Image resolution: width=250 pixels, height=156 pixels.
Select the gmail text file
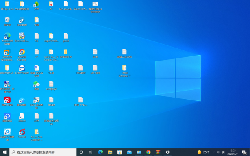pyautogui.click(x=66, y=38)
